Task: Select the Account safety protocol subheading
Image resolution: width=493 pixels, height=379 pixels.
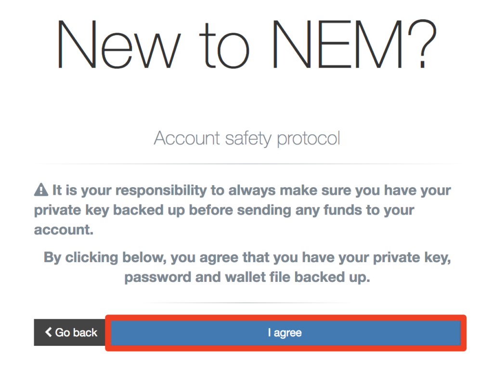Action: coord(247,138)
